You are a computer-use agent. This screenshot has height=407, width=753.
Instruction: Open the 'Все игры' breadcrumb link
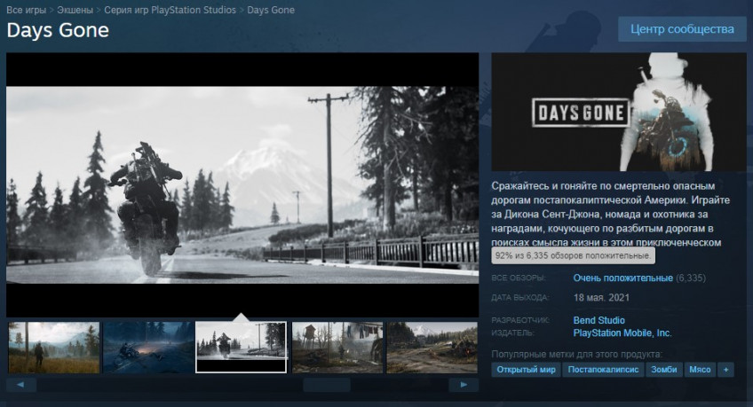(x=27, y=10)
